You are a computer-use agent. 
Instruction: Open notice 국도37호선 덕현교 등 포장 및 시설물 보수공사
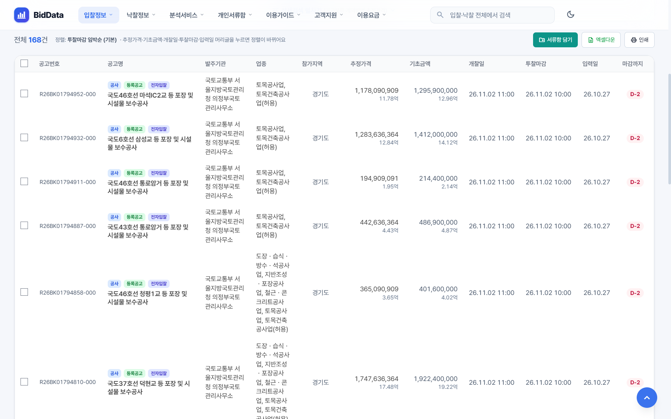pyautogui.click(x=149, y=387)
